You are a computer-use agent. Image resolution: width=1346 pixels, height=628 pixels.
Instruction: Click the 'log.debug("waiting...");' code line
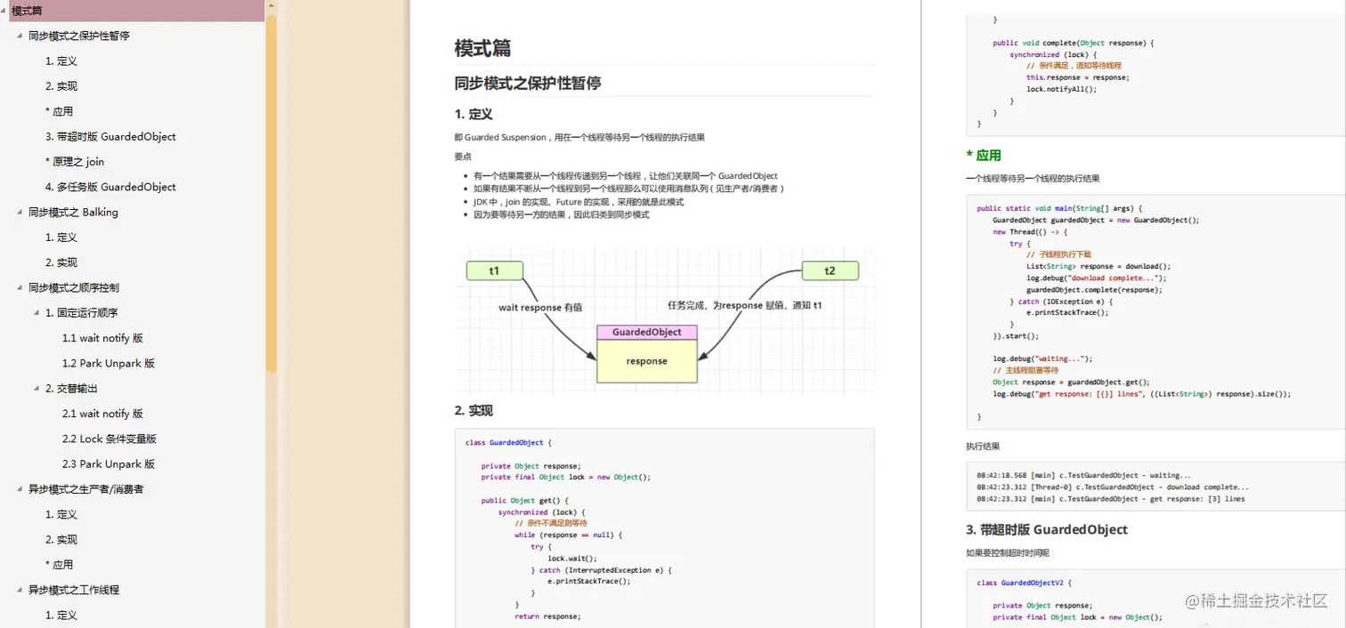[1042, 358]
